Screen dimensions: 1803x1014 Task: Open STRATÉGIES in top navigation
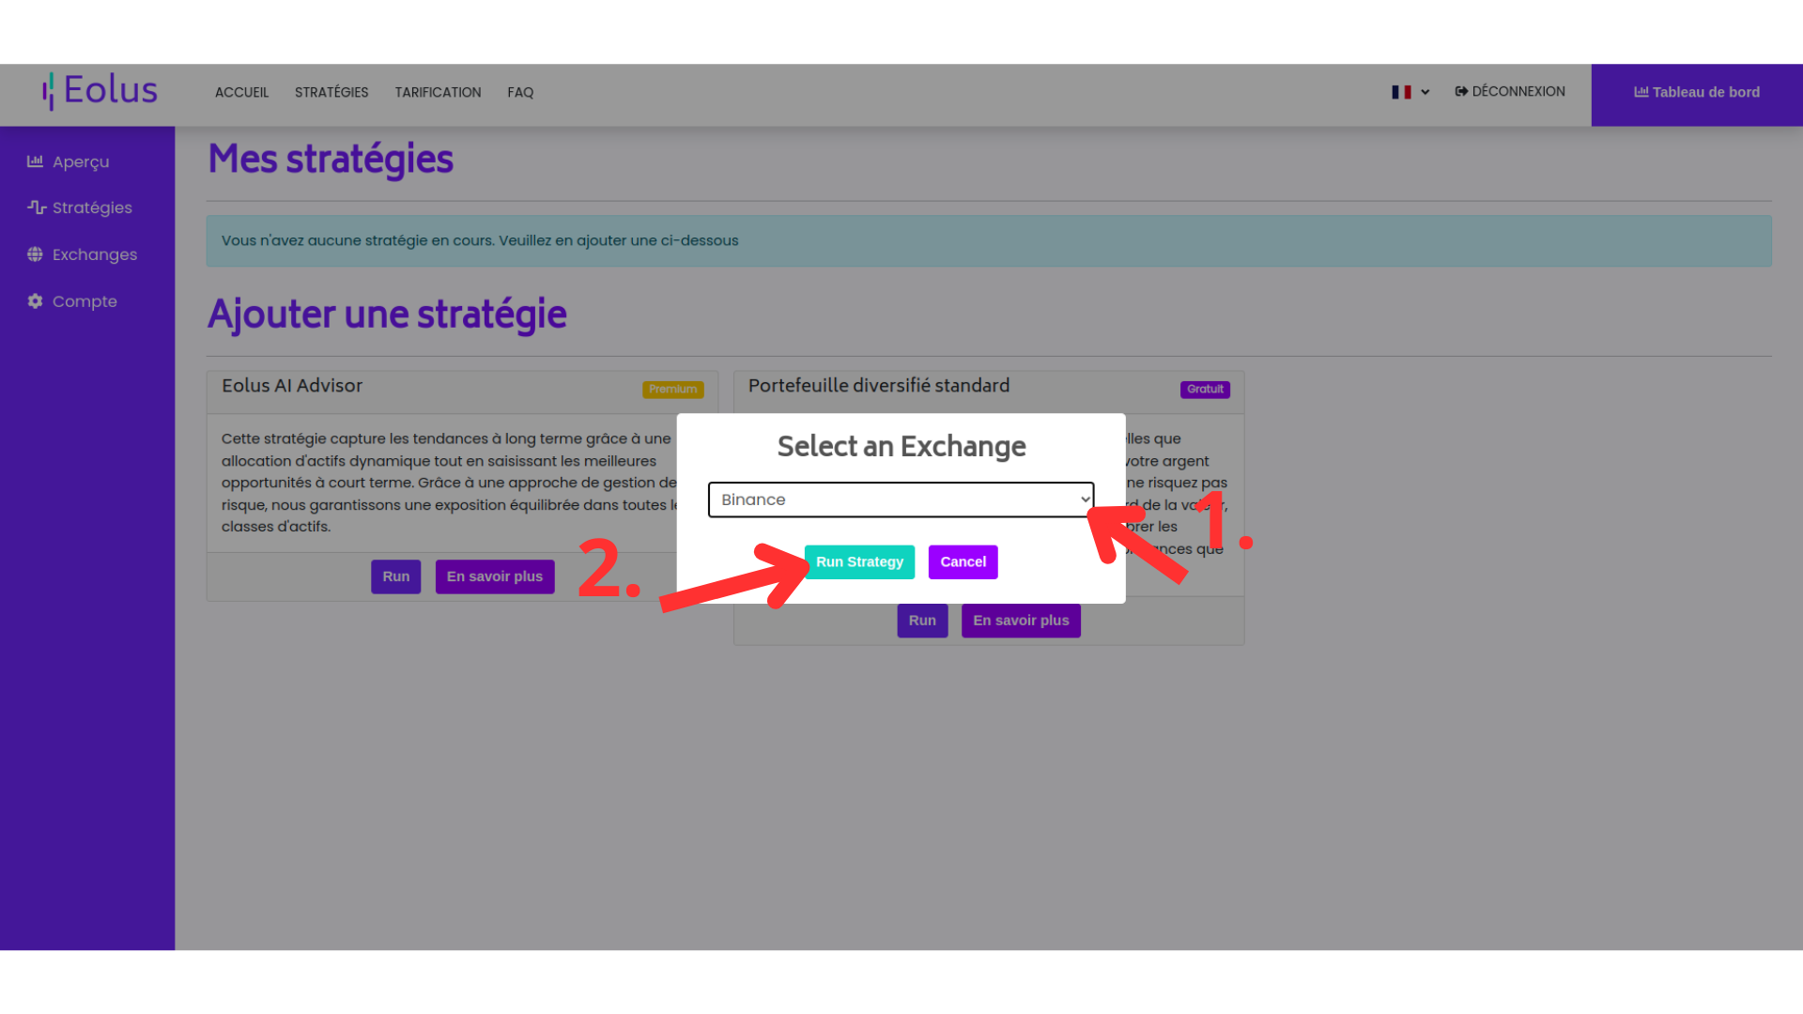(331, 92)
